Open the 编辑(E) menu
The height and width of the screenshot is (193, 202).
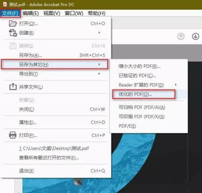[31, 13]
